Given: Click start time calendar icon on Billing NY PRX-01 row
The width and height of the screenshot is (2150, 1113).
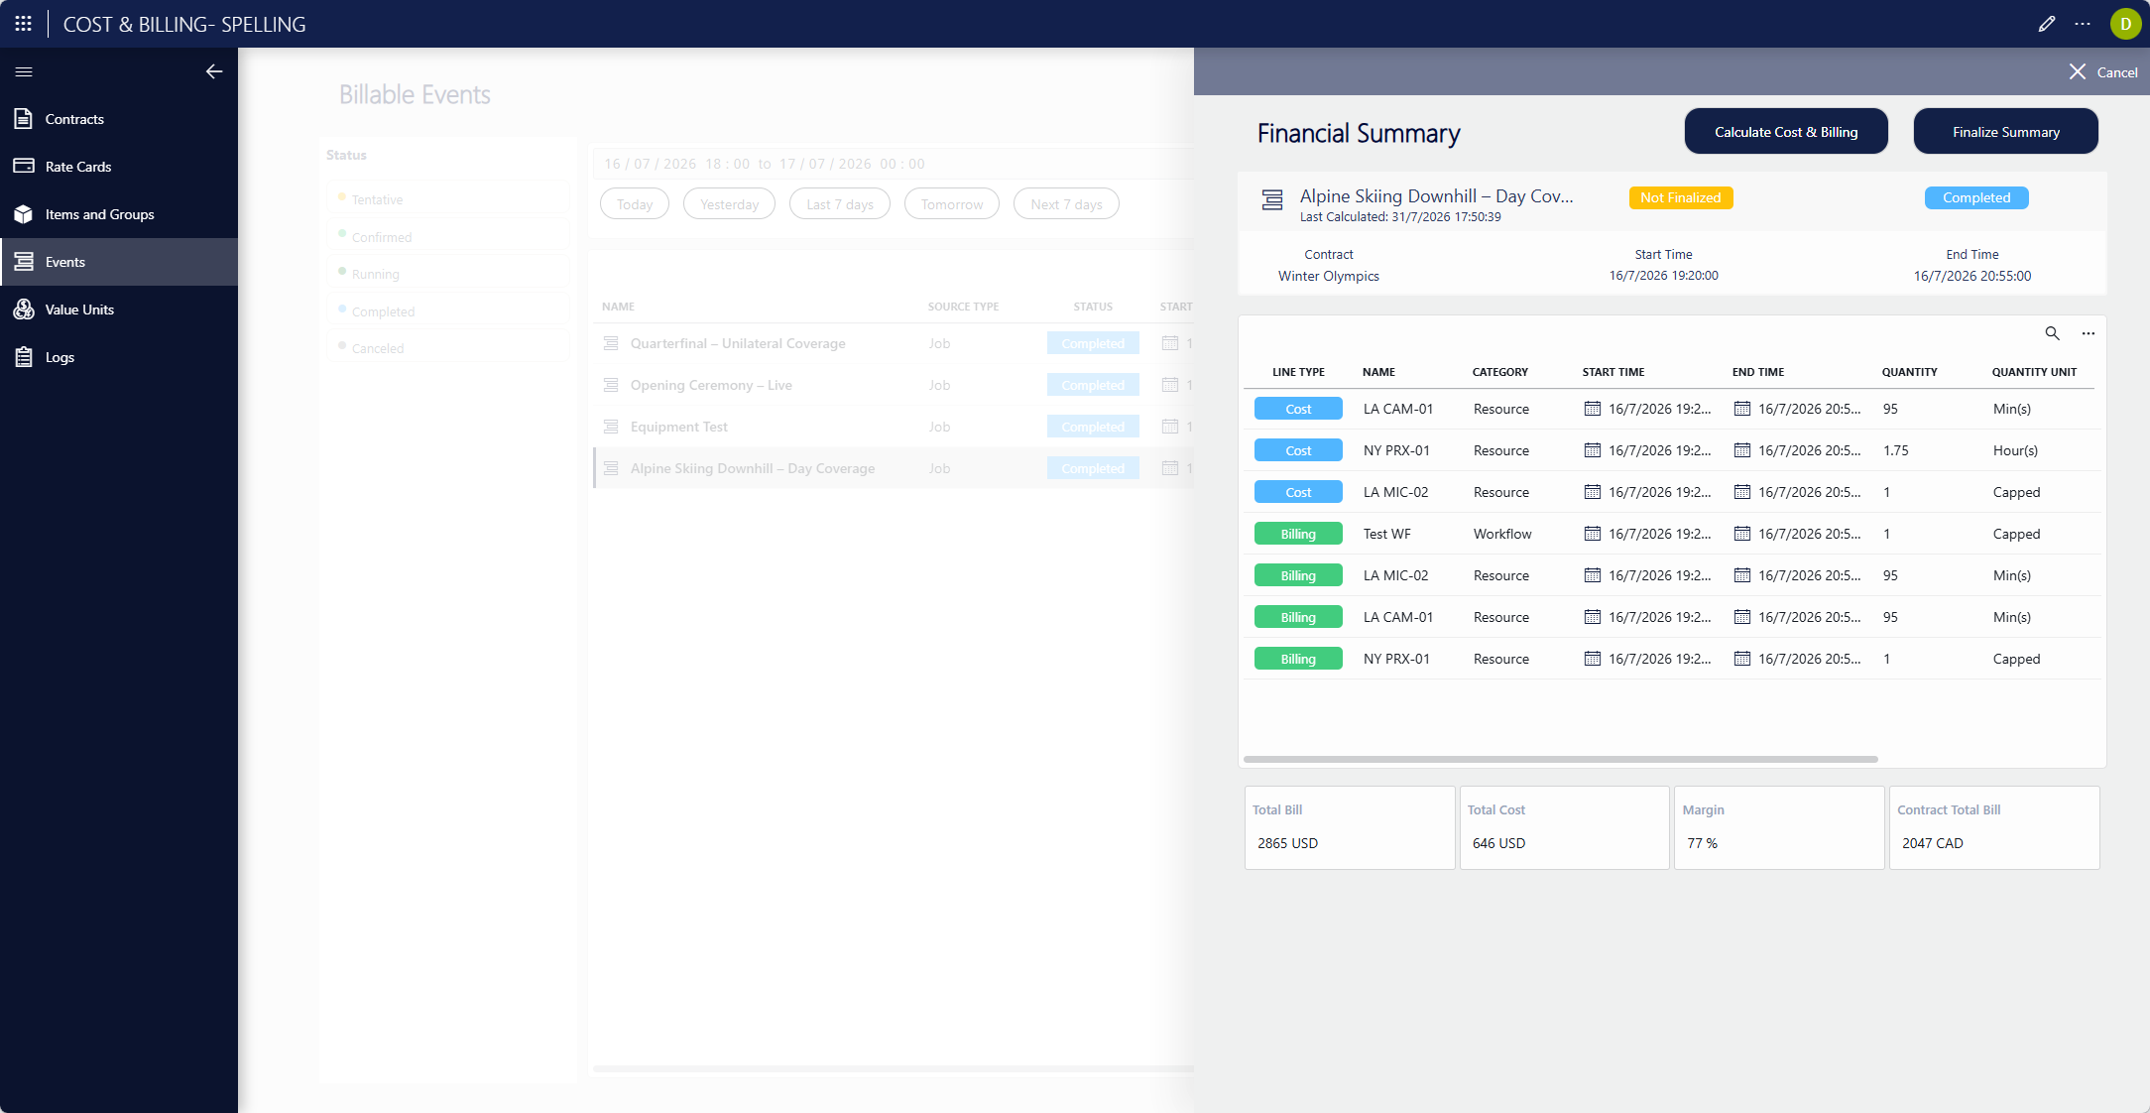Looking at the screenshot, I should 1593,658.
